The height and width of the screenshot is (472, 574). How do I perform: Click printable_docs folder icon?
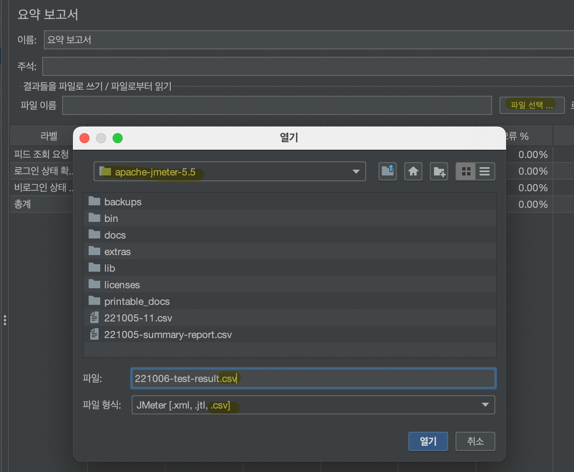[x=94, y=301]
